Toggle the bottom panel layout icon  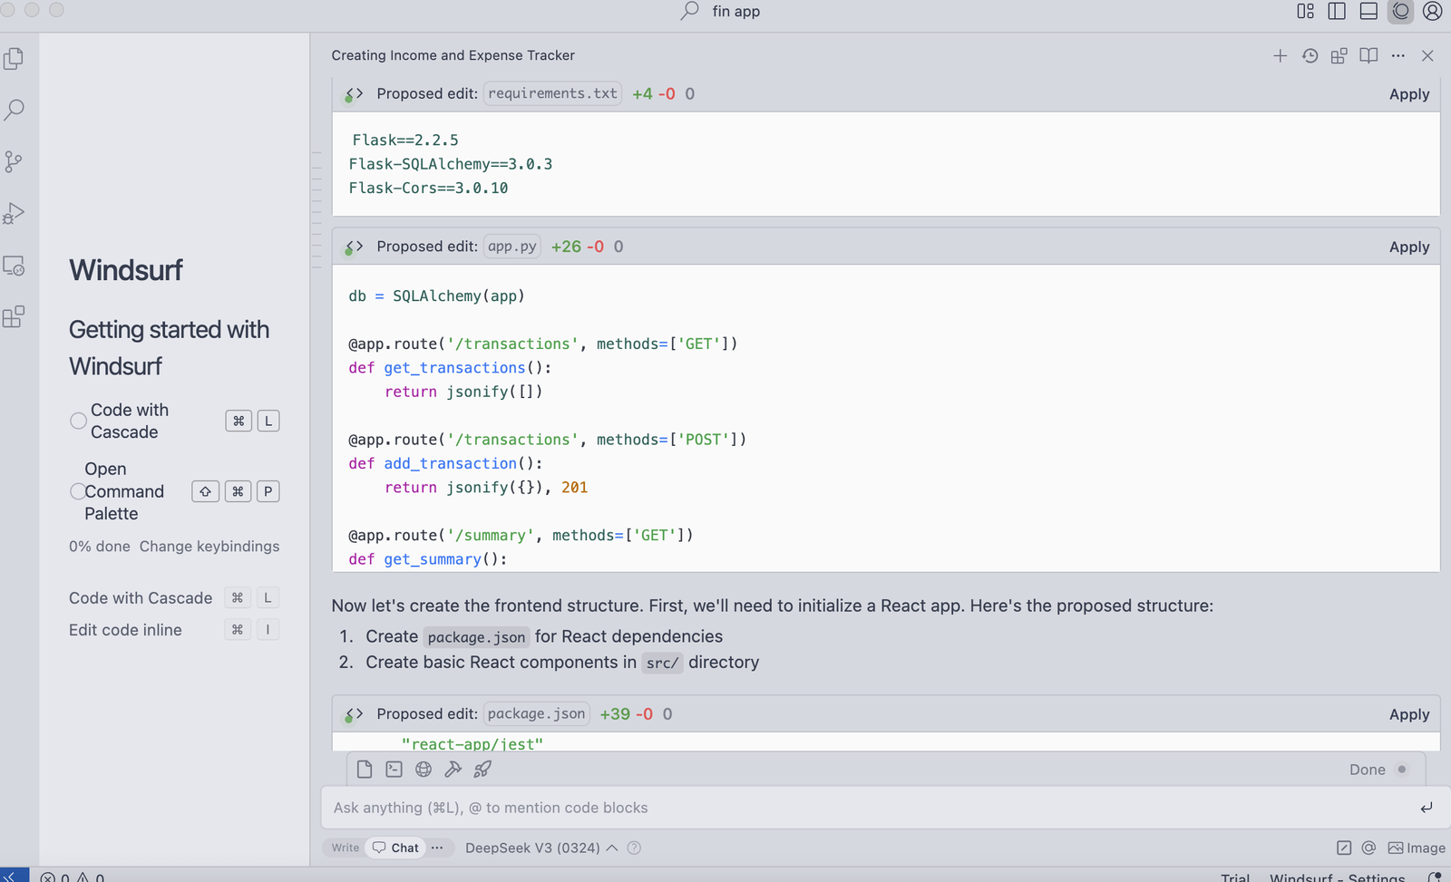click(1368, 11)
